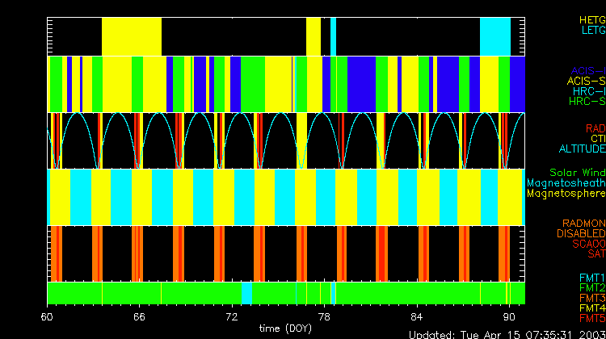The height and width of the screenshot is (339, 606).
Task: Click the HETG legend label
Action: pyautogui.click(x=591, y=19)
